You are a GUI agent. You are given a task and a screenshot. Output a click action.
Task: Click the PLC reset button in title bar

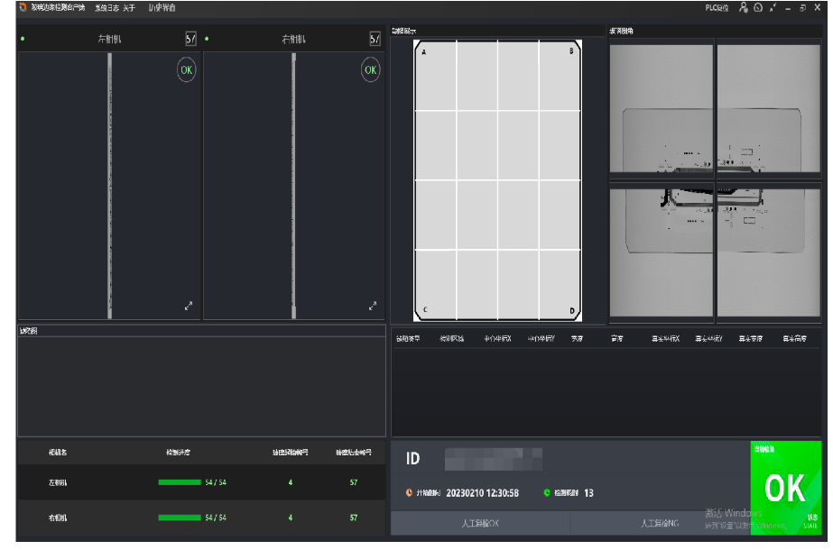(717, 7)
